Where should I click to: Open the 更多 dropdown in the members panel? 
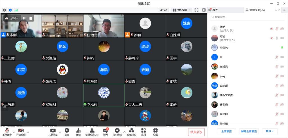[269, 131]
